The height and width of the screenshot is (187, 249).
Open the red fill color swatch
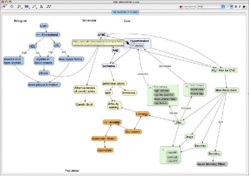[181, 7]
